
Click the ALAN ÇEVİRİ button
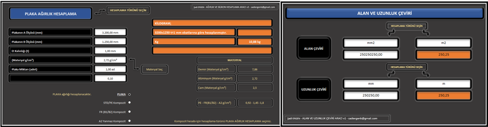314,48
